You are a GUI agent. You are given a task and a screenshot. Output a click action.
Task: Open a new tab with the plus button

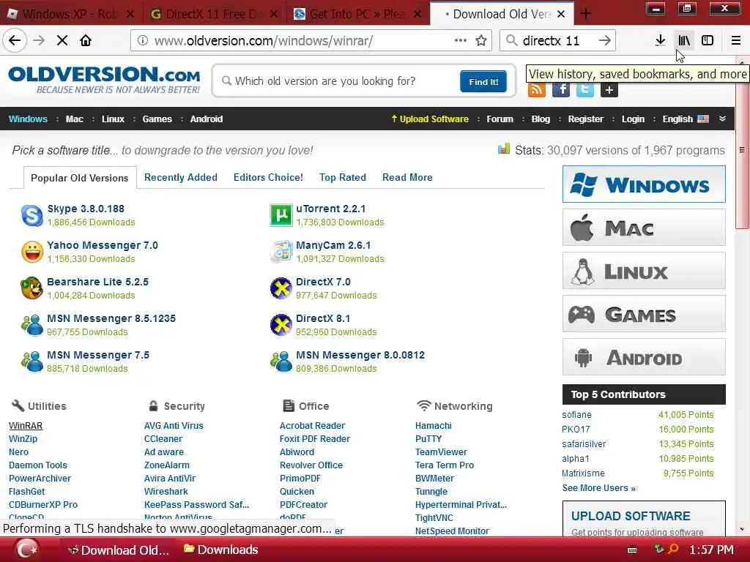(585, 13)
